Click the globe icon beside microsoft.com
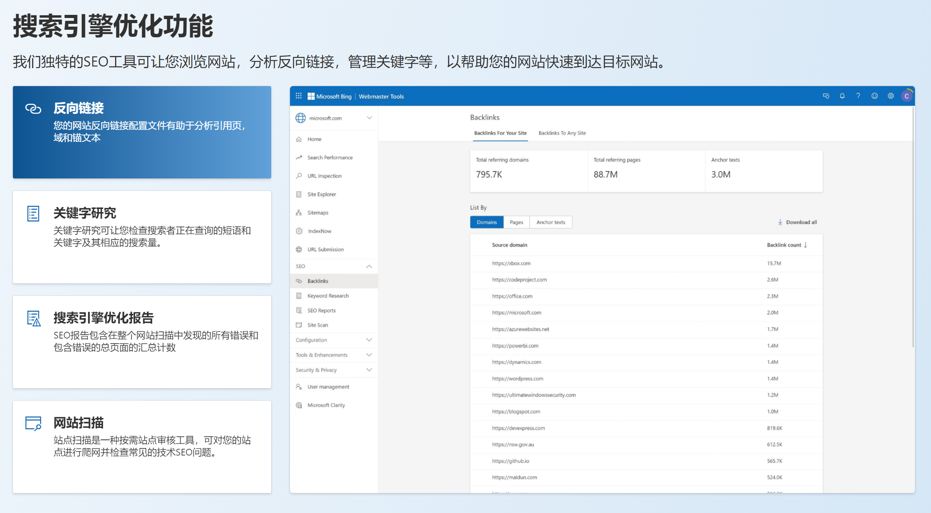This screenshot has width=931, height=513. [x=301, y=118]
